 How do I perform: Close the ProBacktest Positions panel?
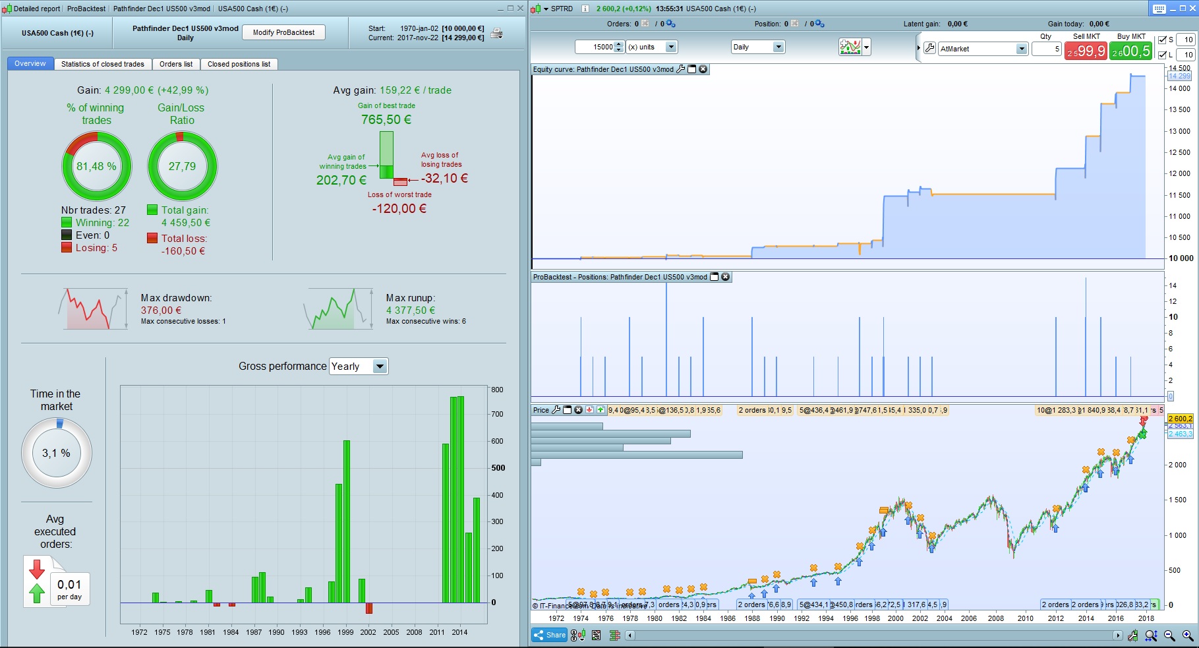726,277
